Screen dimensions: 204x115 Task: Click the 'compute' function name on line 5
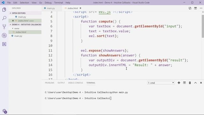106,21
